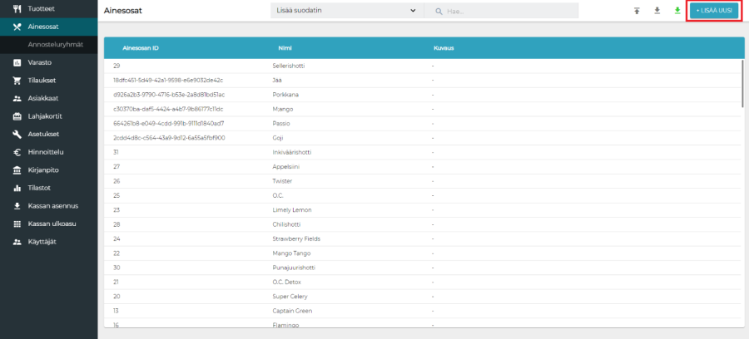Click the Tilaukset shopping cart icon
749x339 pixels.
(x=17, y=81)
